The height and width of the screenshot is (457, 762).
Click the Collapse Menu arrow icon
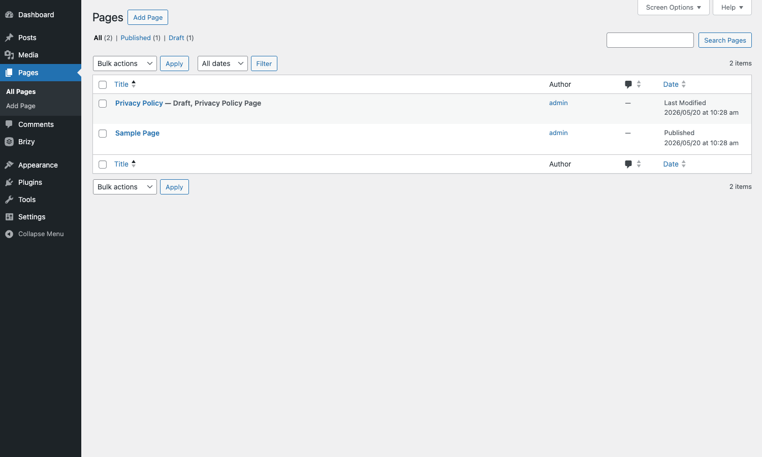[x=9, y=234]
